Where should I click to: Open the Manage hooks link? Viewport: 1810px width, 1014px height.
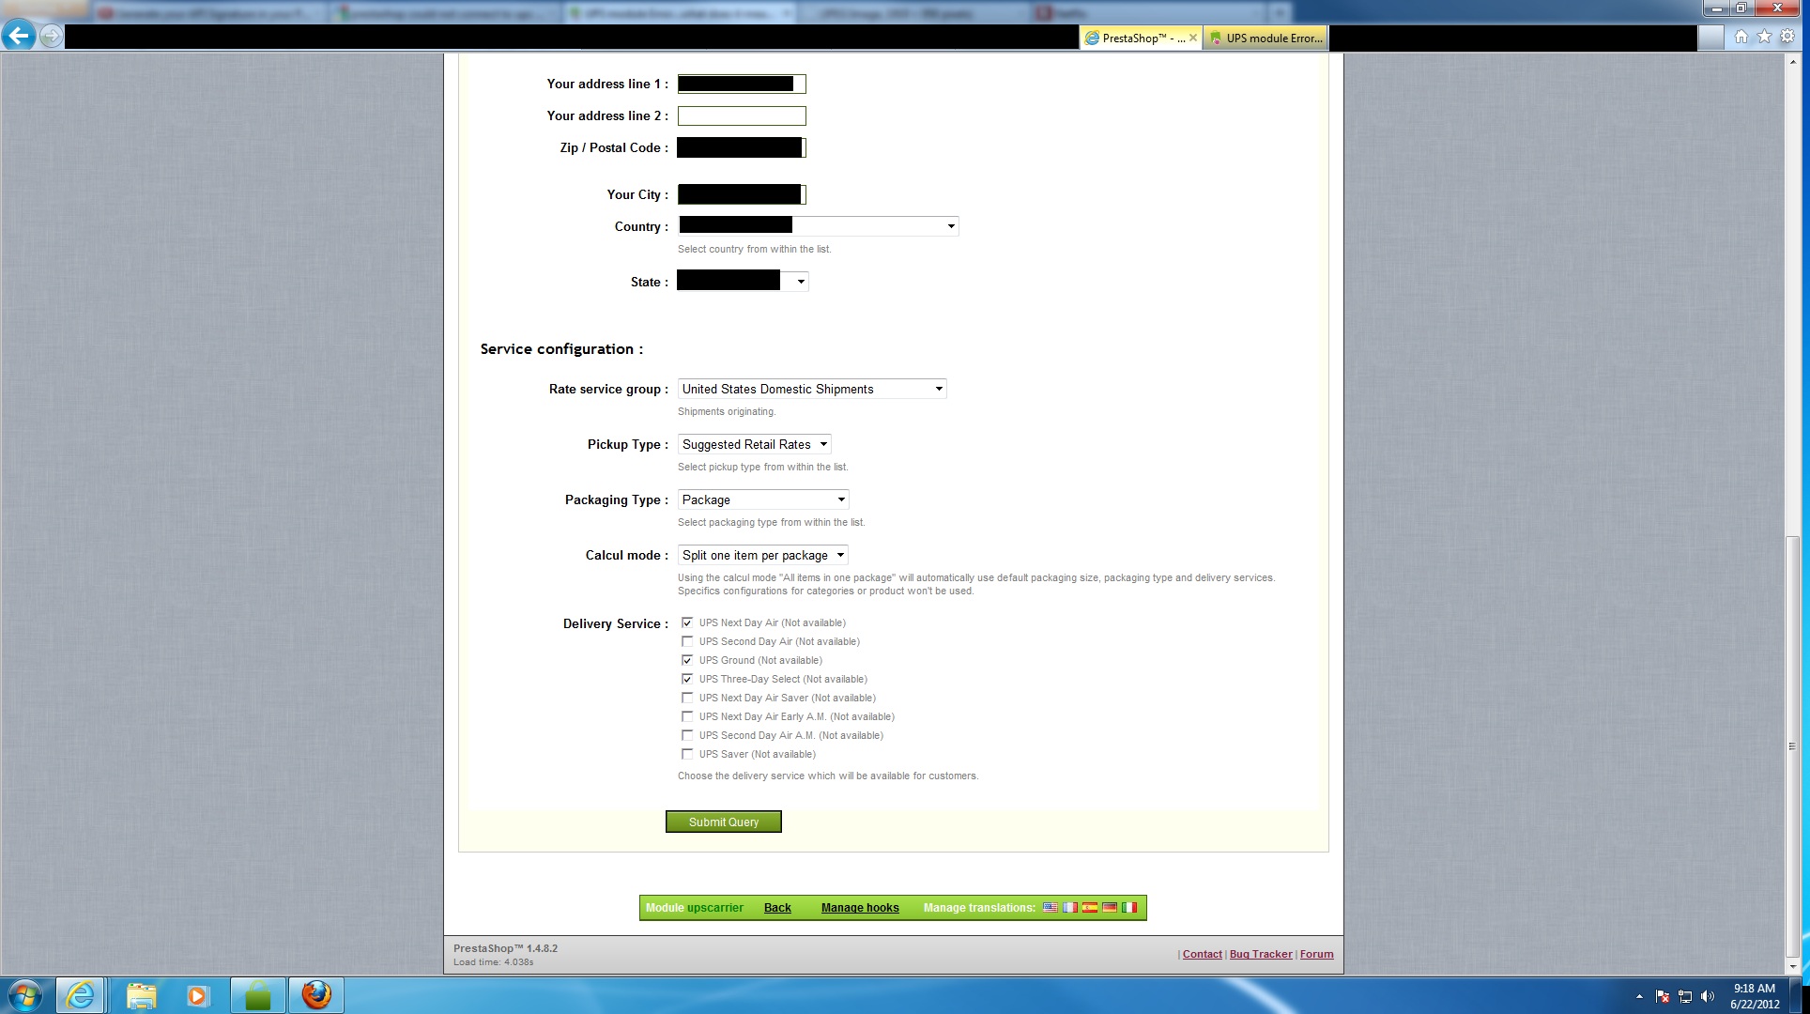click(859, 908)
